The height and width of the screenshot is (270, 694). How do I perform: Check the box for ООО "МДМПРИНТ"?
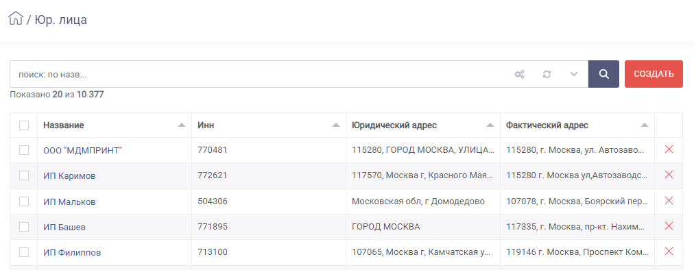[24, 151]
